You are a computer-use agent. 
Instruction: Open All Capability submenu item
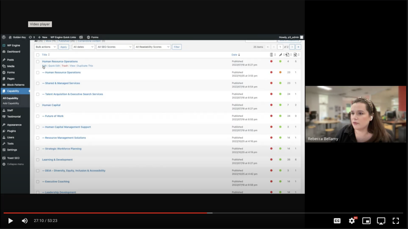10,98
